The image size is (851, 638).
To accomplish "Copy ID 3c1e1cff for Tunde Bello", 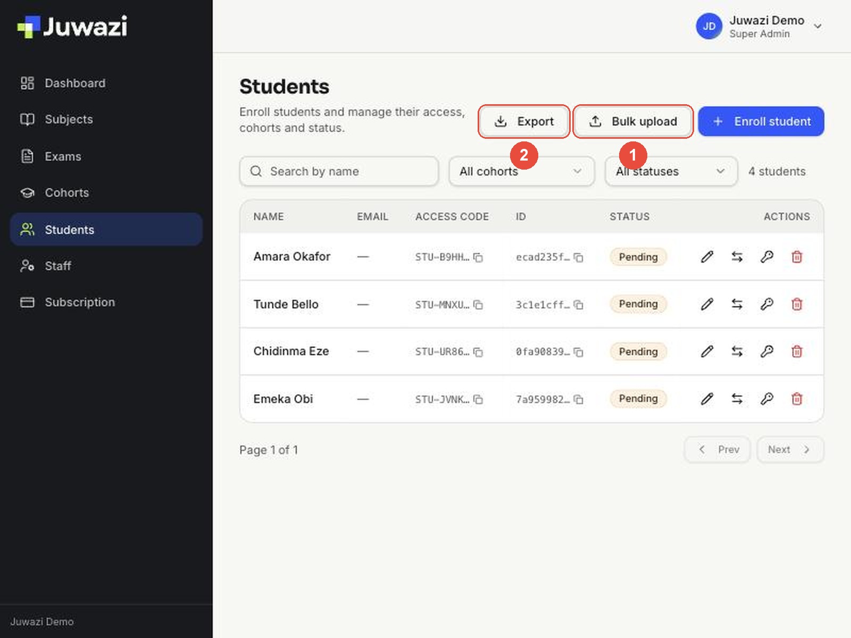I will 578,305.
